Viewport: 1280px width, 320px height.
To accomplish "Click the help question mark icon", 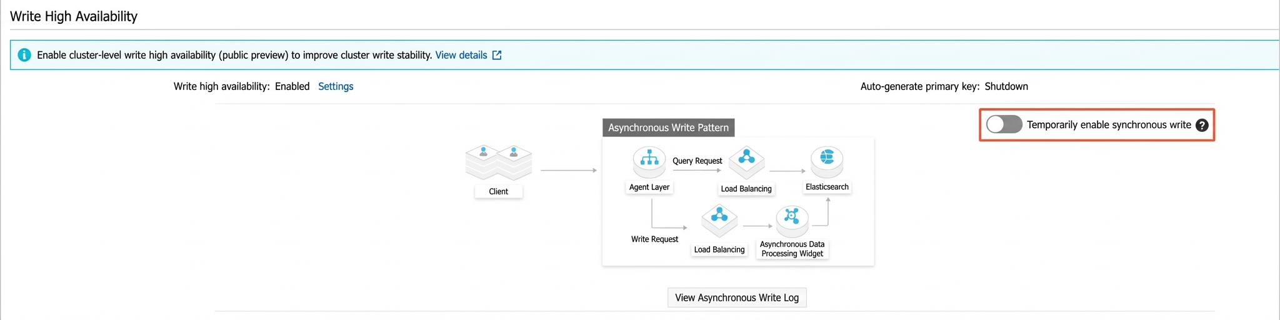I will pyautogui.click(x=1202, y=125).
